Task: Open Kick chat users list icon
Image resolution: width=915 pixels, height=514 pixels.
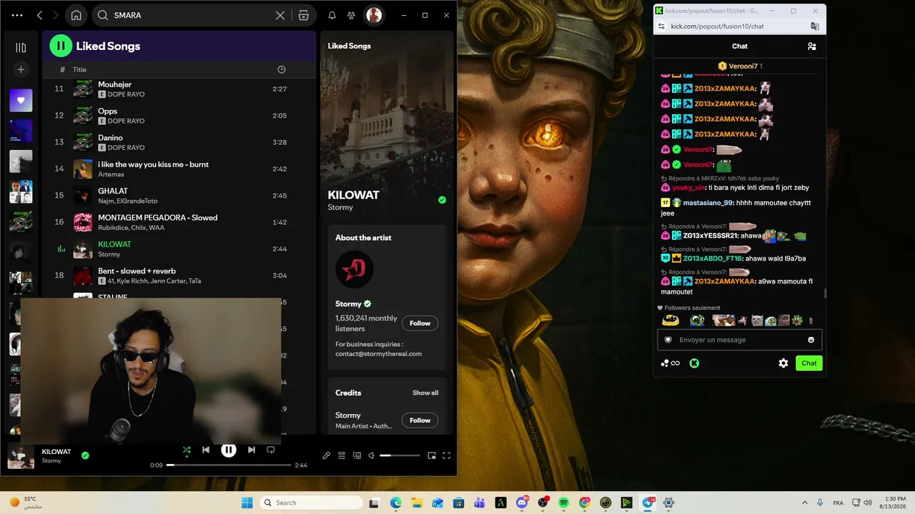Action: (812, 46)
